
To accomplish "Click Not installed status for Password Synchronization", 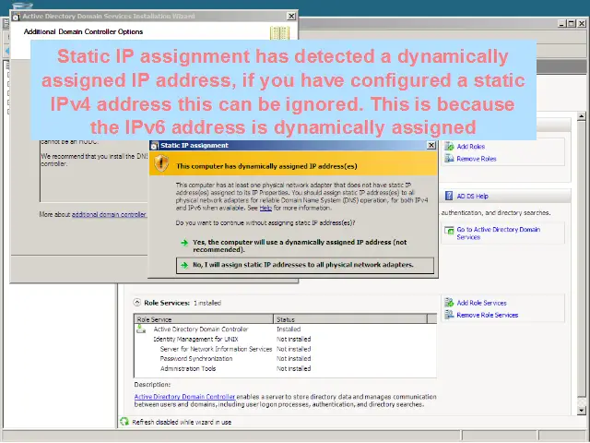I will pyautogui.click(x=293, y=359).
